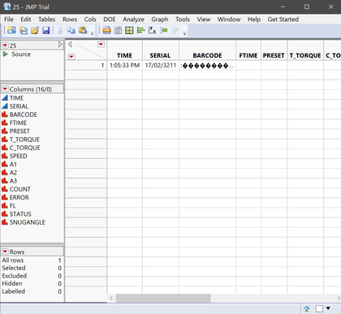Click the PRESET column header
This screenshot has width=341, height=314.
click(x=274, y=55)
